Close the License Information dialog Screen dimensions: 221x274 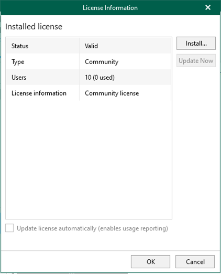click(x=208, y=7)
